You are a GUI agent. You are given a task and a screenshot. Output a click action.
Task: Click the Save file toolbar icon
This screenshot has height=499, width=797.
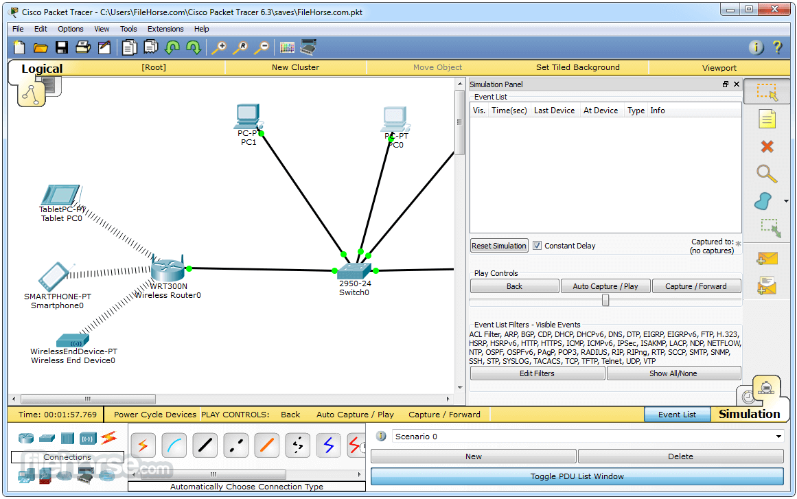(x=62, y=47)
